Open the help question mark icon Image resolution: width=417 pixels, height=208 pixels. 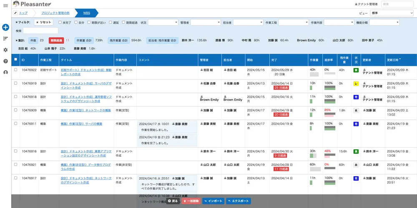(x=5, y=61)
